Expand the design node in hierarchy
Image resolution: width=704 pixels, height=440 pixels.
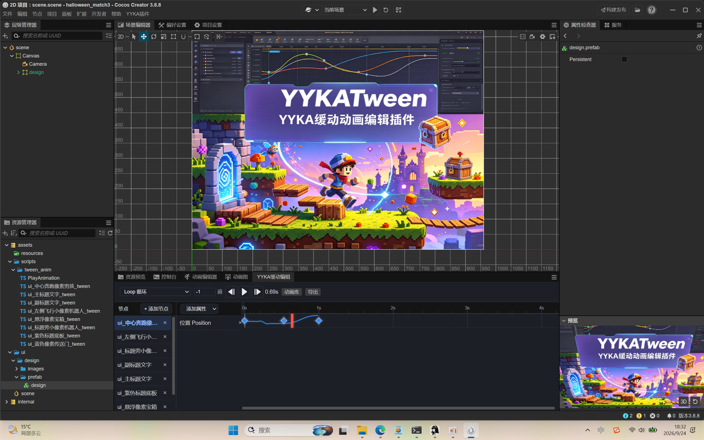pyautogui.click(x=18, y=72)
